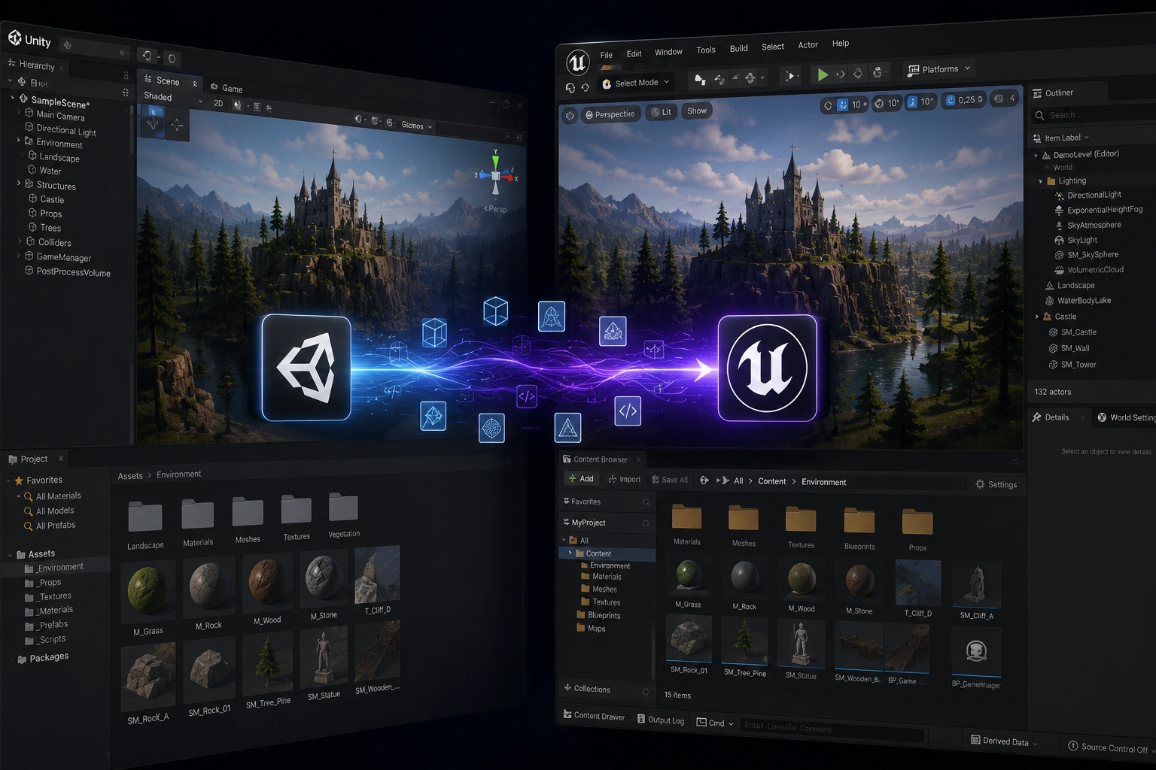Collapse the Lighting folder in Unreal Outliner

1041,181
